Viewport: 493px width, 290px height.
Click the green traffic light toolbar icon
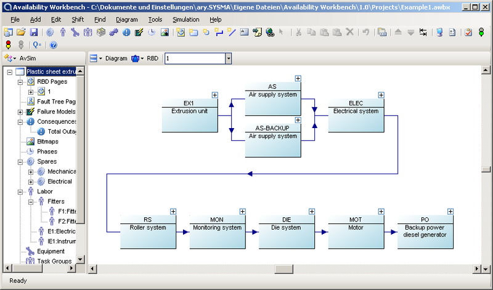click(x=481, y=32)
